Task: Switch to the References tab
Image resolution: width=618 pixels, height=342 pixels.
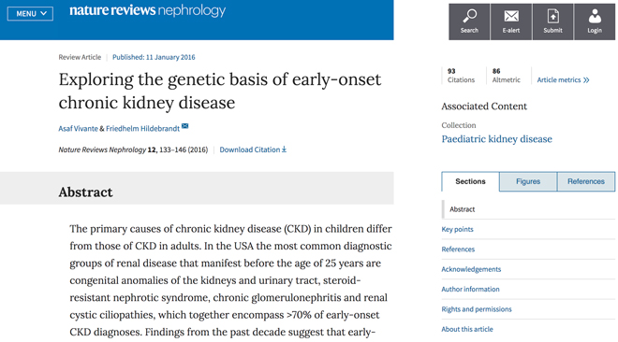Action: point(586,181)
